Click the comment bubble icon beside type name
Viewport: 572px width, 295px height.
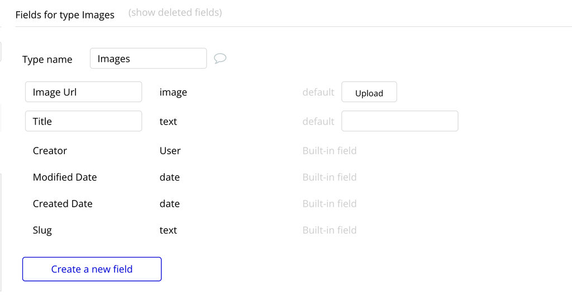point(220,58)
